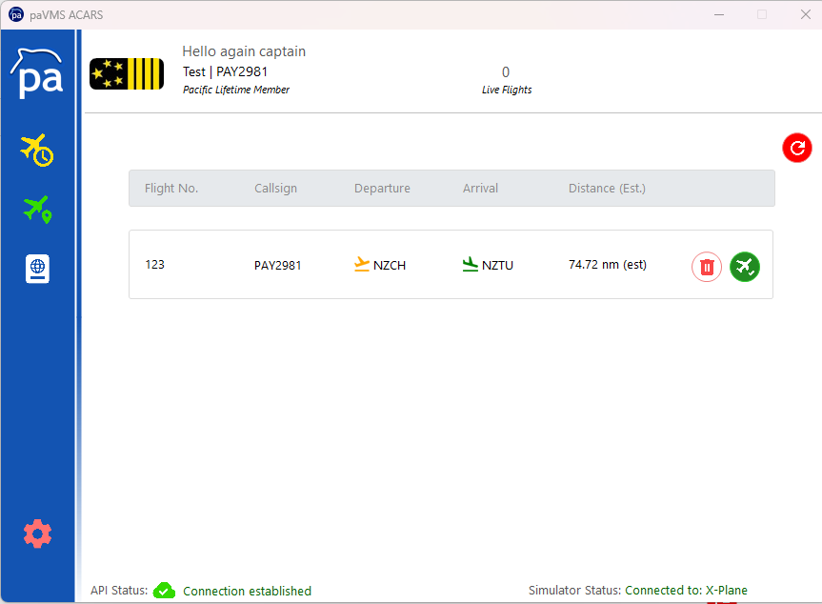This screenshot has width=822, height=604.
Task: Open the passport sidebar icon
Action: [x=37, y=269]
